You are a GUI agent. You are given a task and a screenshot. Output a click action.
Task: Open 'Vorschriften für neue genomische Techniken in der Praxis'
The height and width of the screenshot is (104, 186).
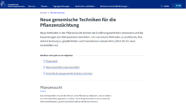click(69, 73)
